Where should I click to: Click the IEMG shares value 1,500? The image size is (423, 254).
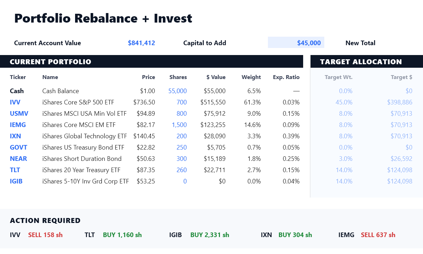pos(179,125)
